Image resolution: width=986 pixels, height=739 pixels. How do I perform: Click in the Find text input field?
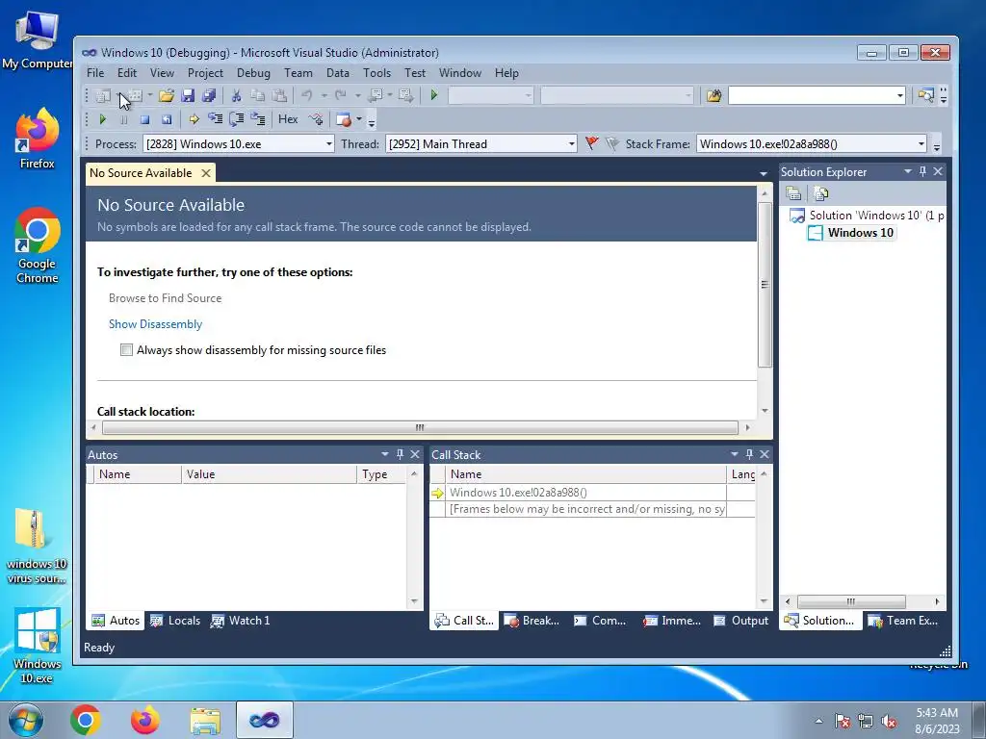click(x=811, y=95)
